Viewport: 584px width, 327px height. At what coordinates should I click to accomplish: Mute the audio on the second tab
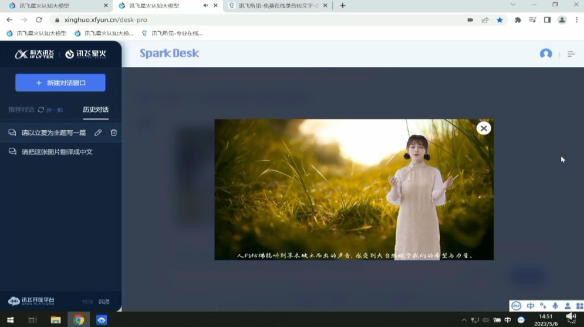(x=205, y=5)
